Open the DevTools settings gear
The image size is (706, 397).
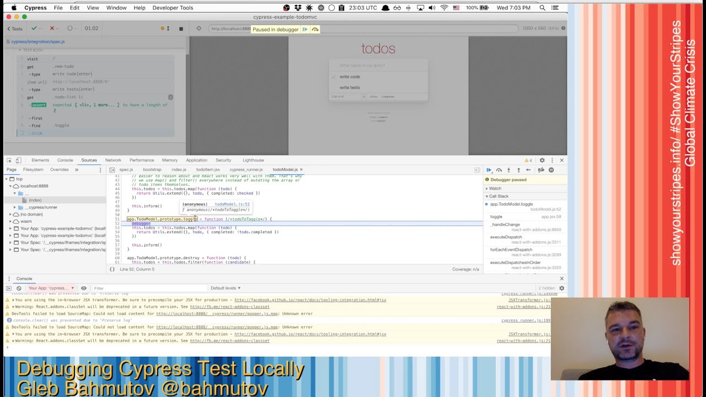542,160
